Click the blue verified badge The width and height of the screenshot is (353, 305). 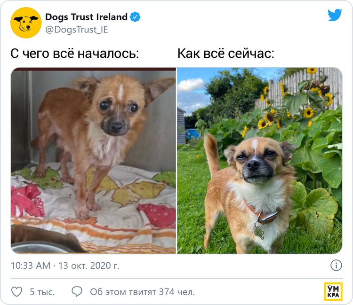[x=135, y=17]
